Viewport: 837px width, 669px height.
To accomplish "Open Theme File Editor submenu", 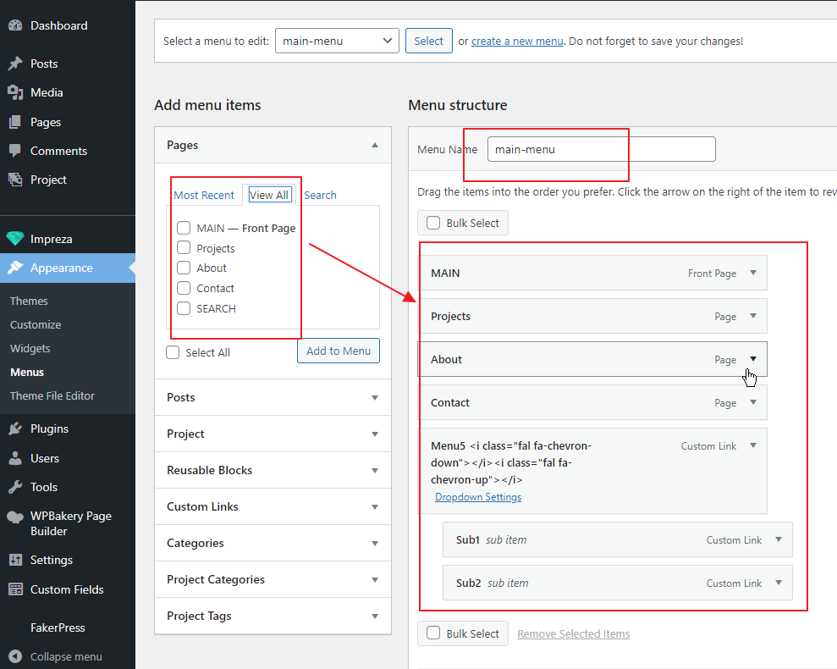I will coord(52,396).
